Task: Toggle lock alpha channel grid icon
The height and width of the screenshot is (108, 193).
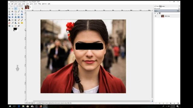Action: [160, 13]
